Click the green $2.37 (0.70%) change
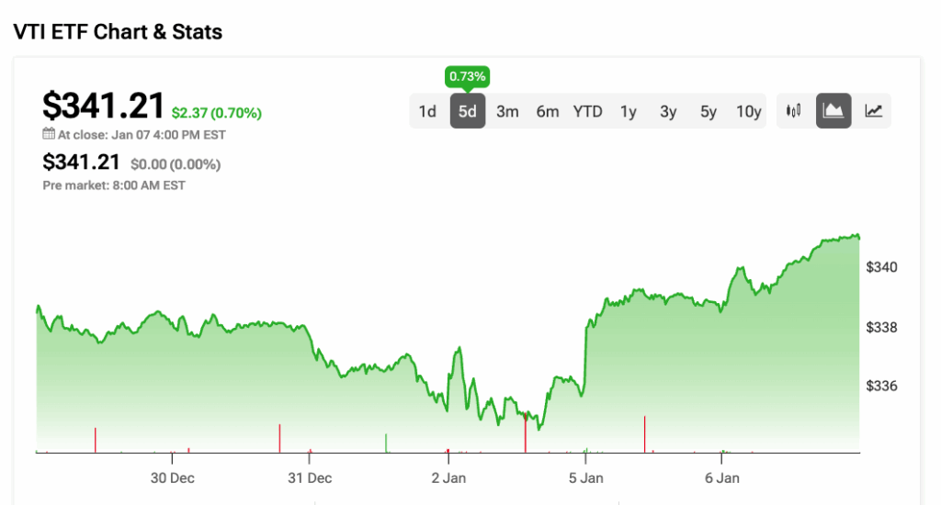Screen dimensions: 941x505 pos(217,113)
